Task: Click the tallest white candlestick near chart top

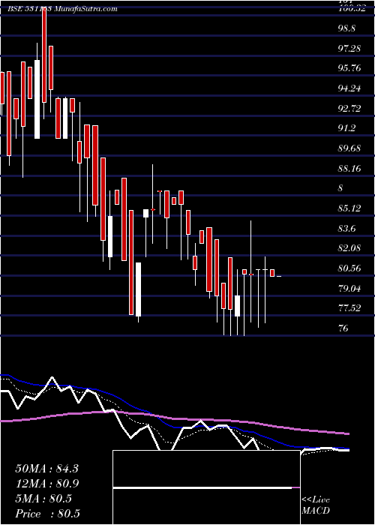Action: 37,99
